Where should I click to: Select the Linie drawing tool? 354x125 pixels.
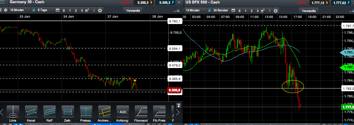[13, 112]
